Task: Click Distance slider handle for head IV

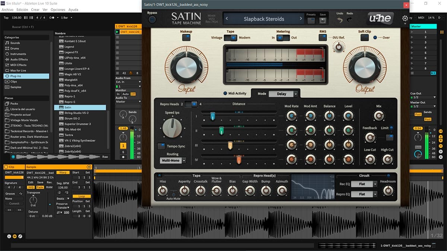Action: (239, 160)
